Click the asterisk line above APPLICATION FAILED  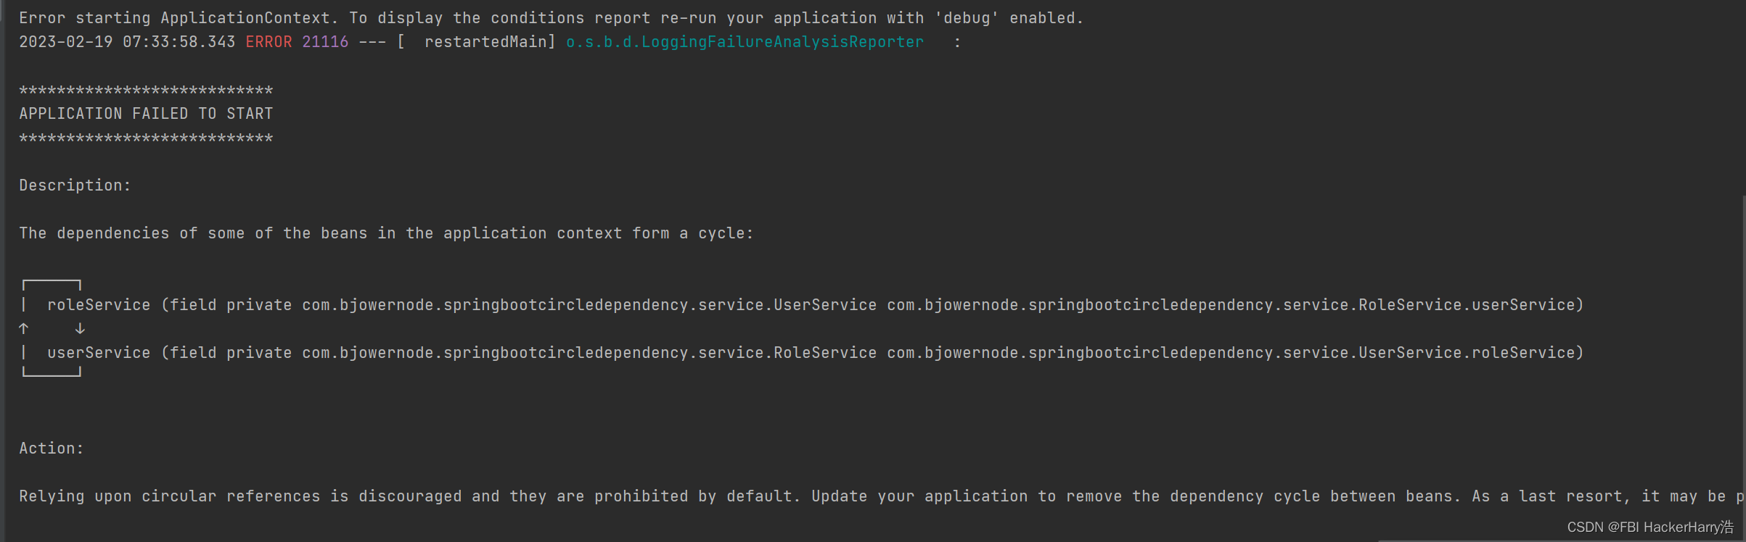[146, 91]
